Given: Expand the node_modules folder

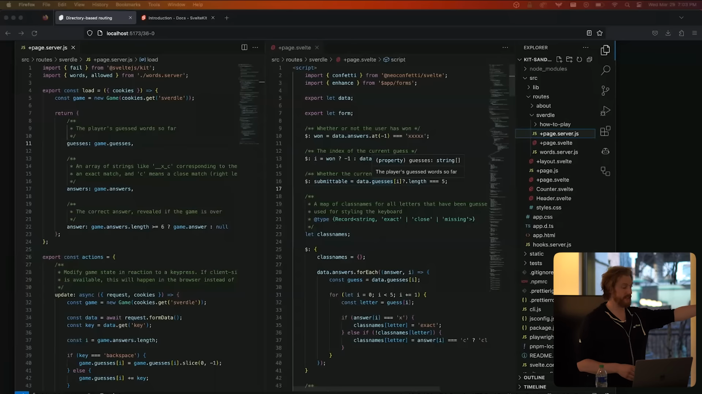Looking at the screenshot, I should 548,69.
